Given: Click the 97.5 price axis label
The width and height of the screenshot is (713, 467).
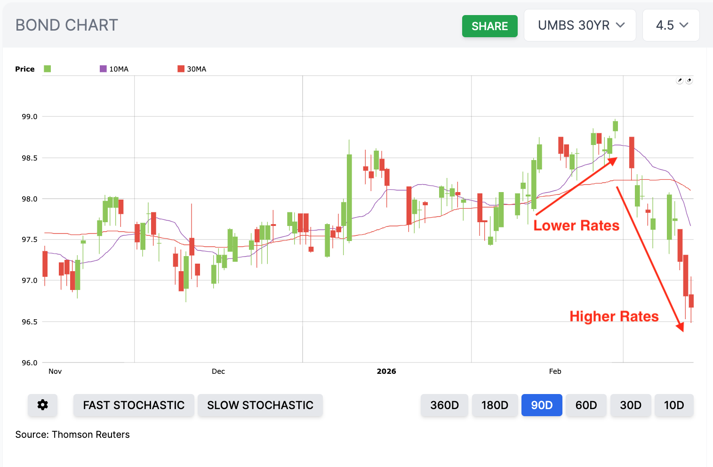Looking at the screenshot, I should point(30,239).
